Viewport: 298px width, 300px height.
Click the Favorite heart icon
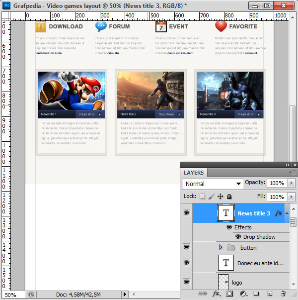221,26
